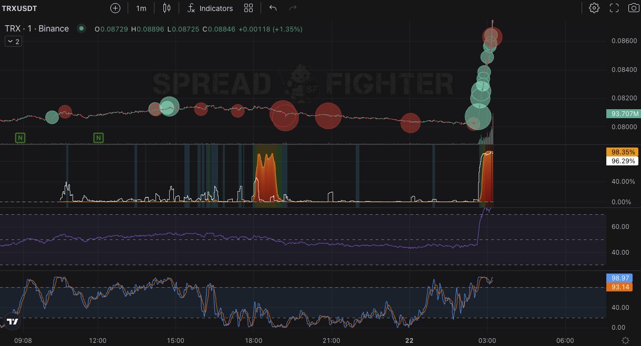Select the candlestick chart style icon

tap(166, 8)
